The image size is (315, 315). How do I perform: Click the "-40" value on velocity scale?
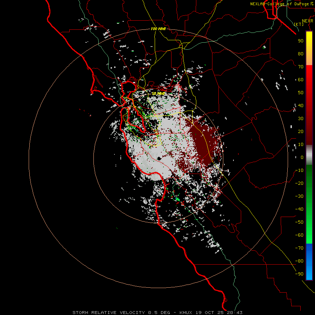[x=299, y=209]
